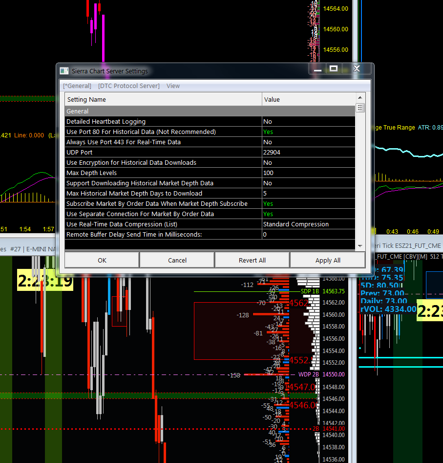Screen dimensions: 443x463
Task: Click the Sierra Chart window icon in title bar
Action: [x=64, y=71]
